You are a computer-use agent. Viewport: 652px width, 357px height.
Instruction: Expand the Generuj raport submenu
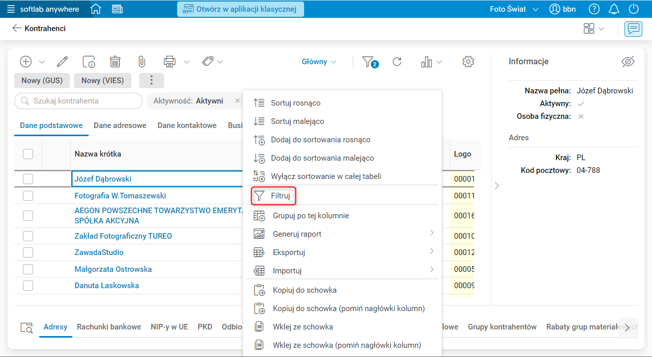click(x=342, y=234)
